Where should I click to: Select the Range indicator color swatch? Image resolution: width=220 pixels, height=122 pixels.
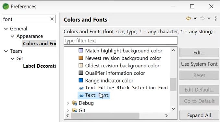point(81,80)
